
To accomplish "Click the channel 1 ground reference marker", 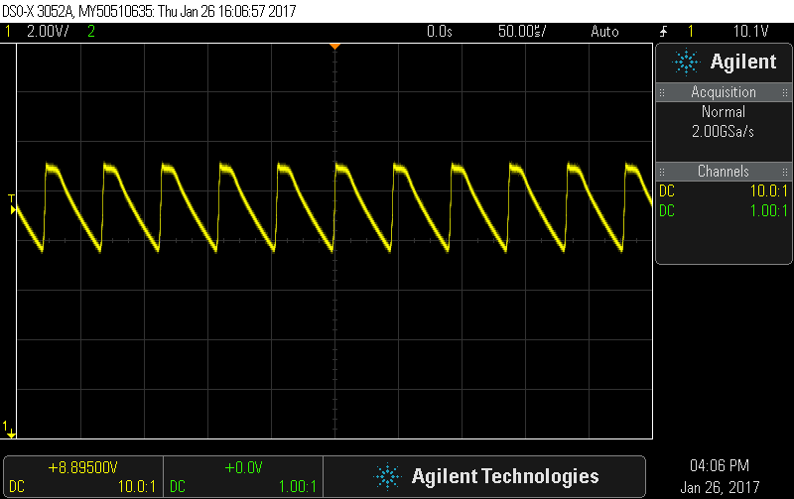I will pos(10,428).
